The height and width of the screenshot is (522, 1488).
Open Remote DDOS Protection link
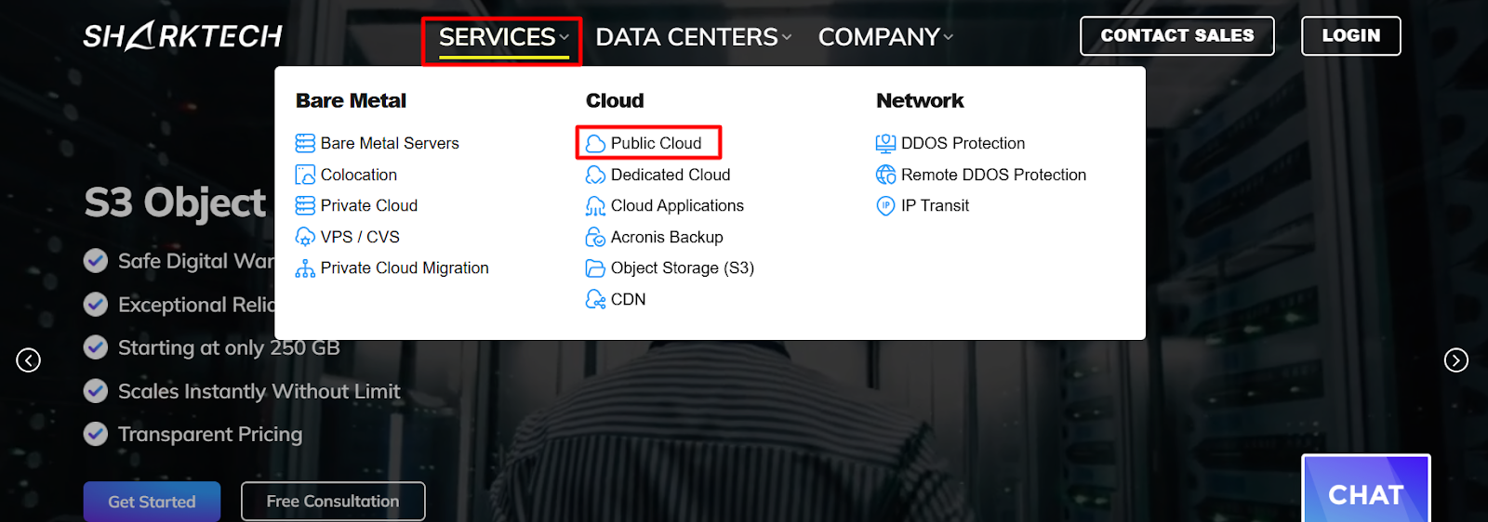tap(993, 175)
